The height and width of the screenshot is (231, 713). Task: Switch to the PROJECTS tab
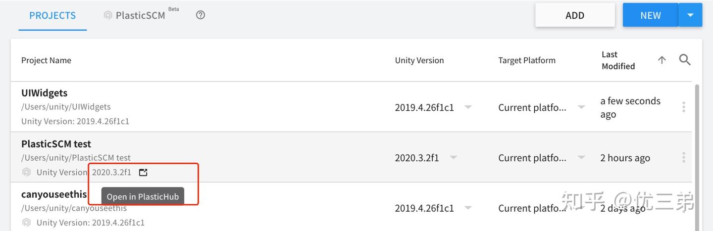pyautogui.click(x=52, y=15)
